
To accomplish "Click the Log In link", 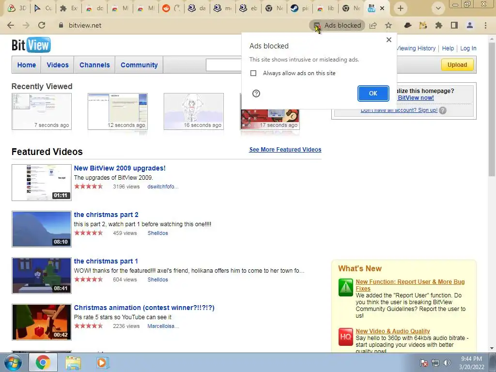I will [468, 48].
